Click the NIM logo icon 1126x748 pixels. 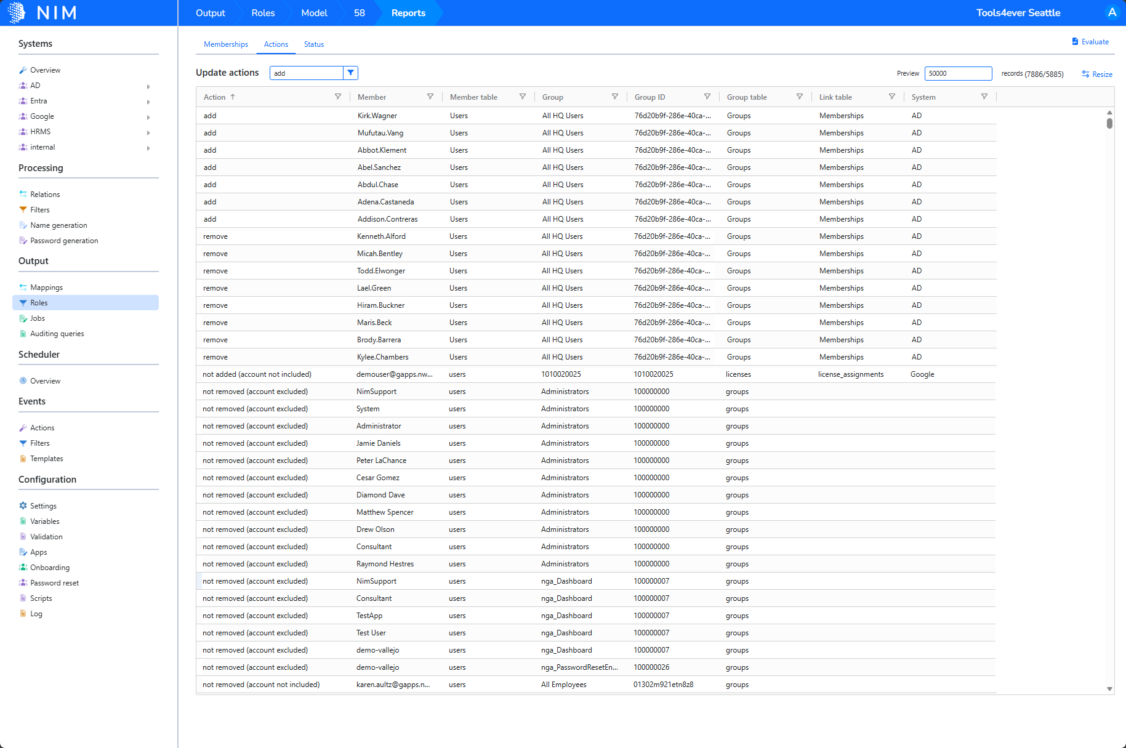[x=17, y=12]
